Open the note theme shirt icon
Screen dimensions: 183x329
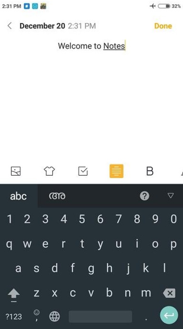pos(49,171)
